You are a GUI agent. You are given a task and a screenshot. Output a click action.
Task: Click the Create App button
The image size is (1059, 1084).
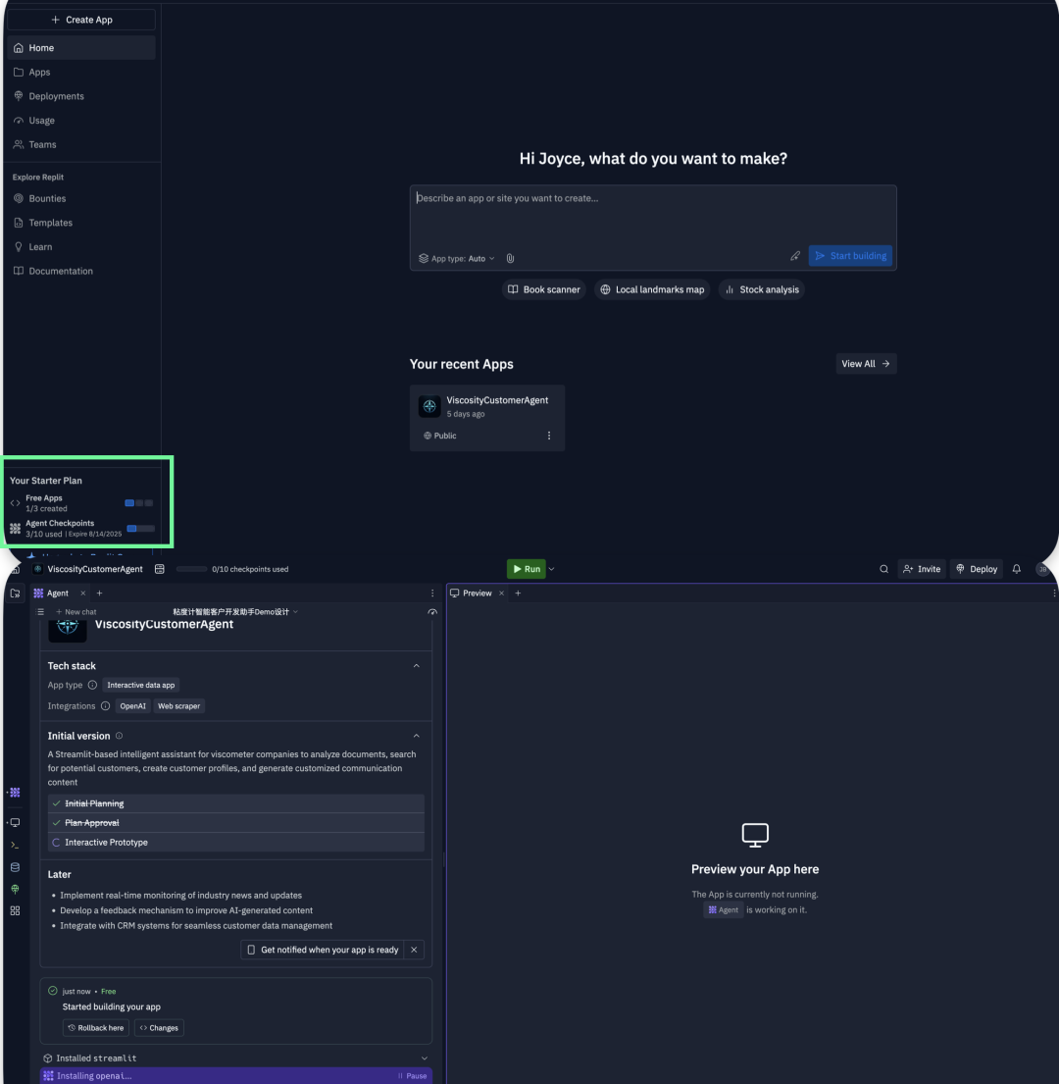[x=81, y=20]
